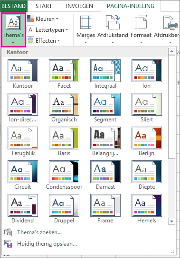Apply the Frame theme

pos(105,209)
